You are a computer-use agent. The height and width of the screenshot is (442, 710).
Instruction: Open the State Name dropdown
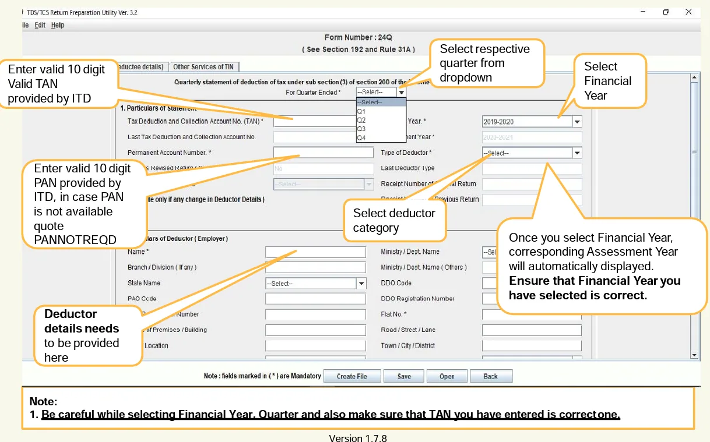[361, 284]
